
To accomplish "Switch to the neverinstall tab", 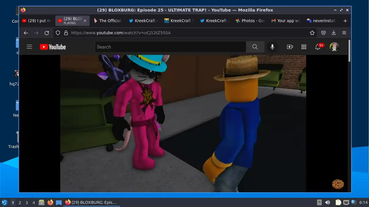I will tap(321, 21).
